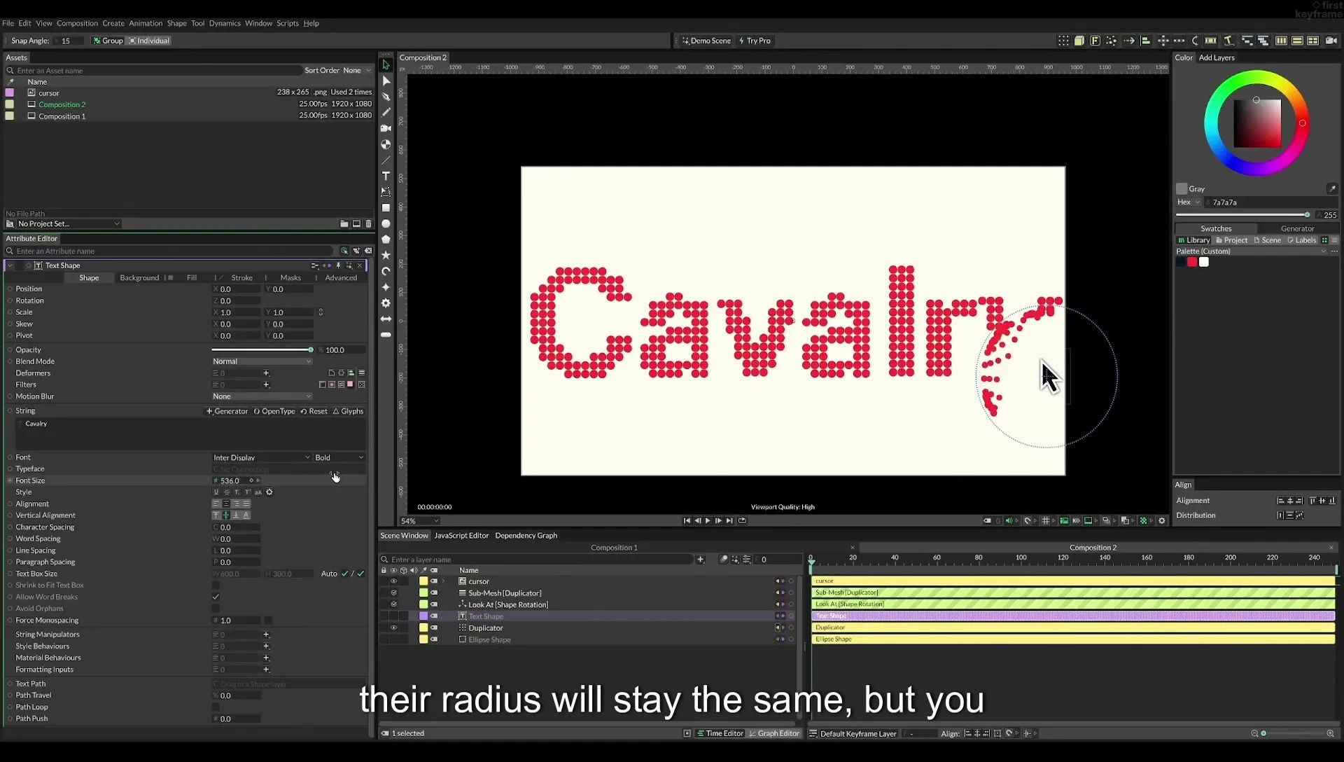Image resolution: width=1344 pixels, height=762 pixels.
Task: Toggle the Allow Word Breaks checkbox
Action: (216, 597)
